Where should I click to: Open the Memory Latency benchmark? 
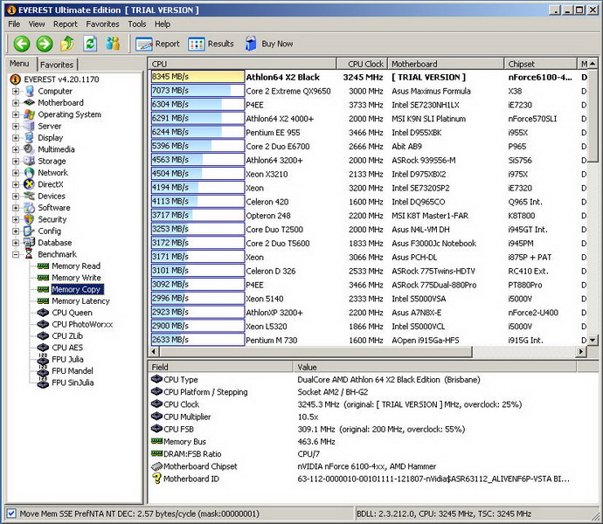[x=80, y=301]
